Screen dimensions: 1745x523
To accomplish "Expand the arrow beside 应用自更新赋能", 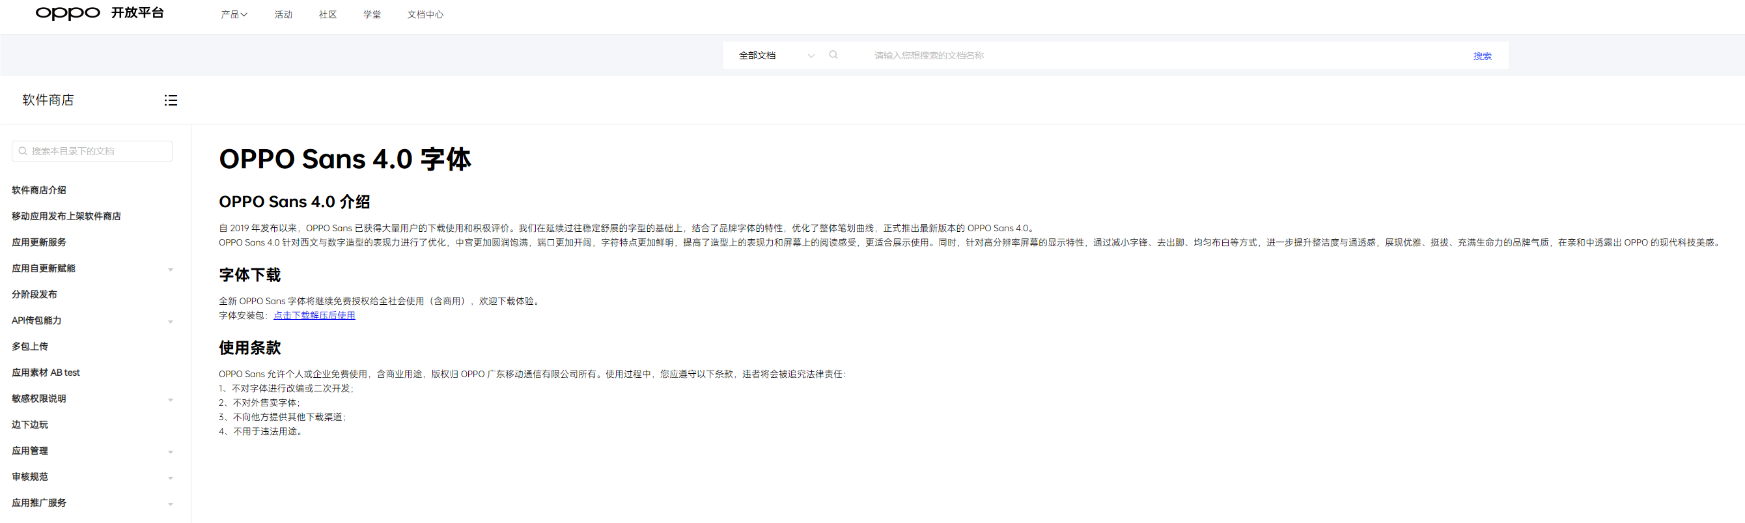I will click(x=171, y=270).
